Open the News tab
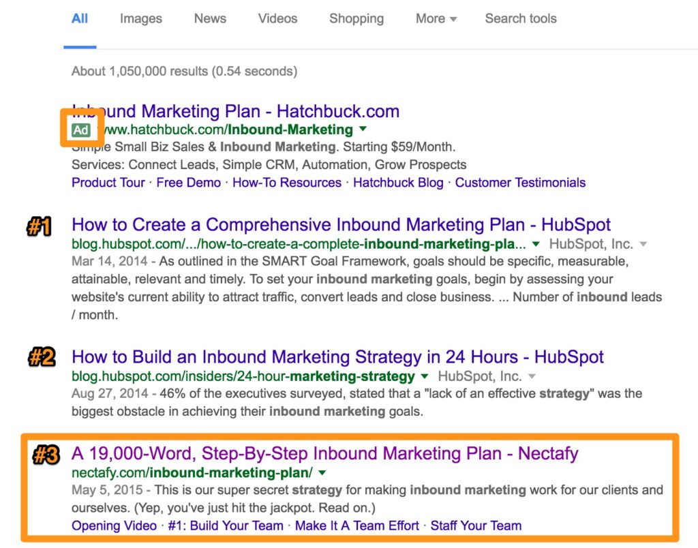This screenshot has width=698, height=548. 210,18
